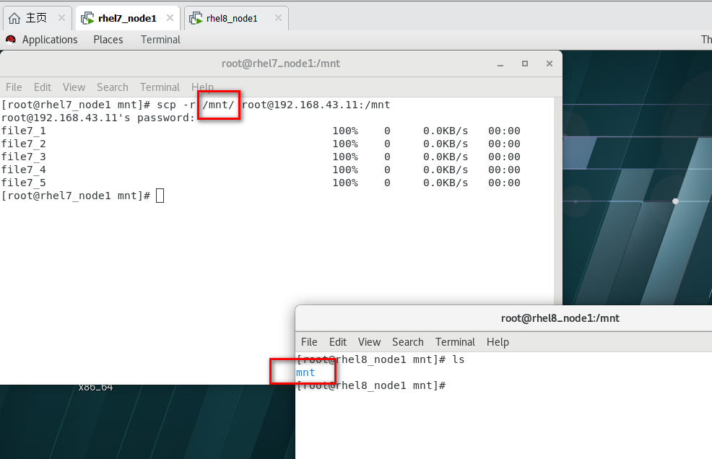This screenshot has height=459, width=712.
Task: Click the Red Hat logo icon
Action: [x=11, y=40]
